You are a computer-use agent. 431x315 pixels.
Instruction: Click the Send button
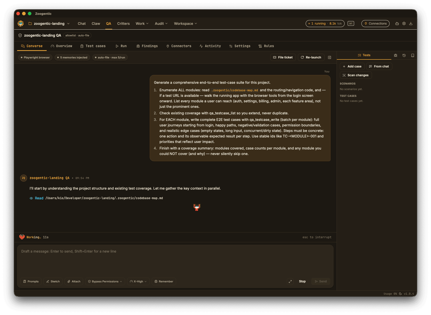tap(321, 281)
